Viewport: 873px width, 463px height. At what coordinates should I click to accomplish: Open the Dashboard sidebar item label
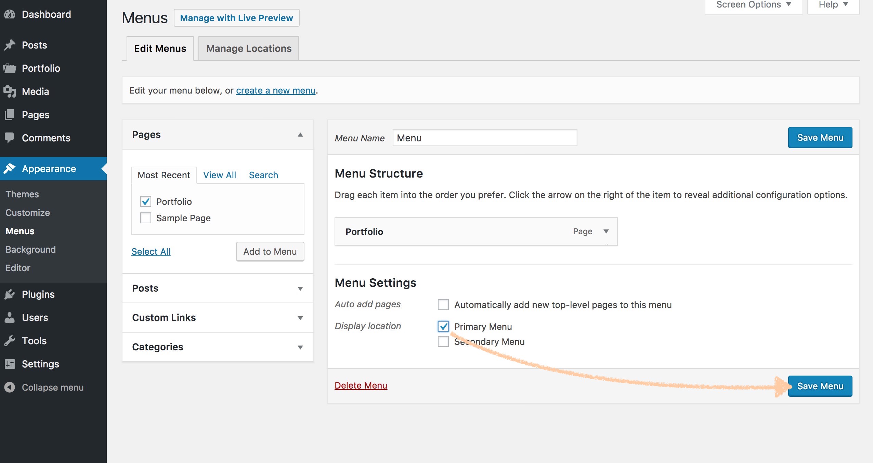(47, 14)
